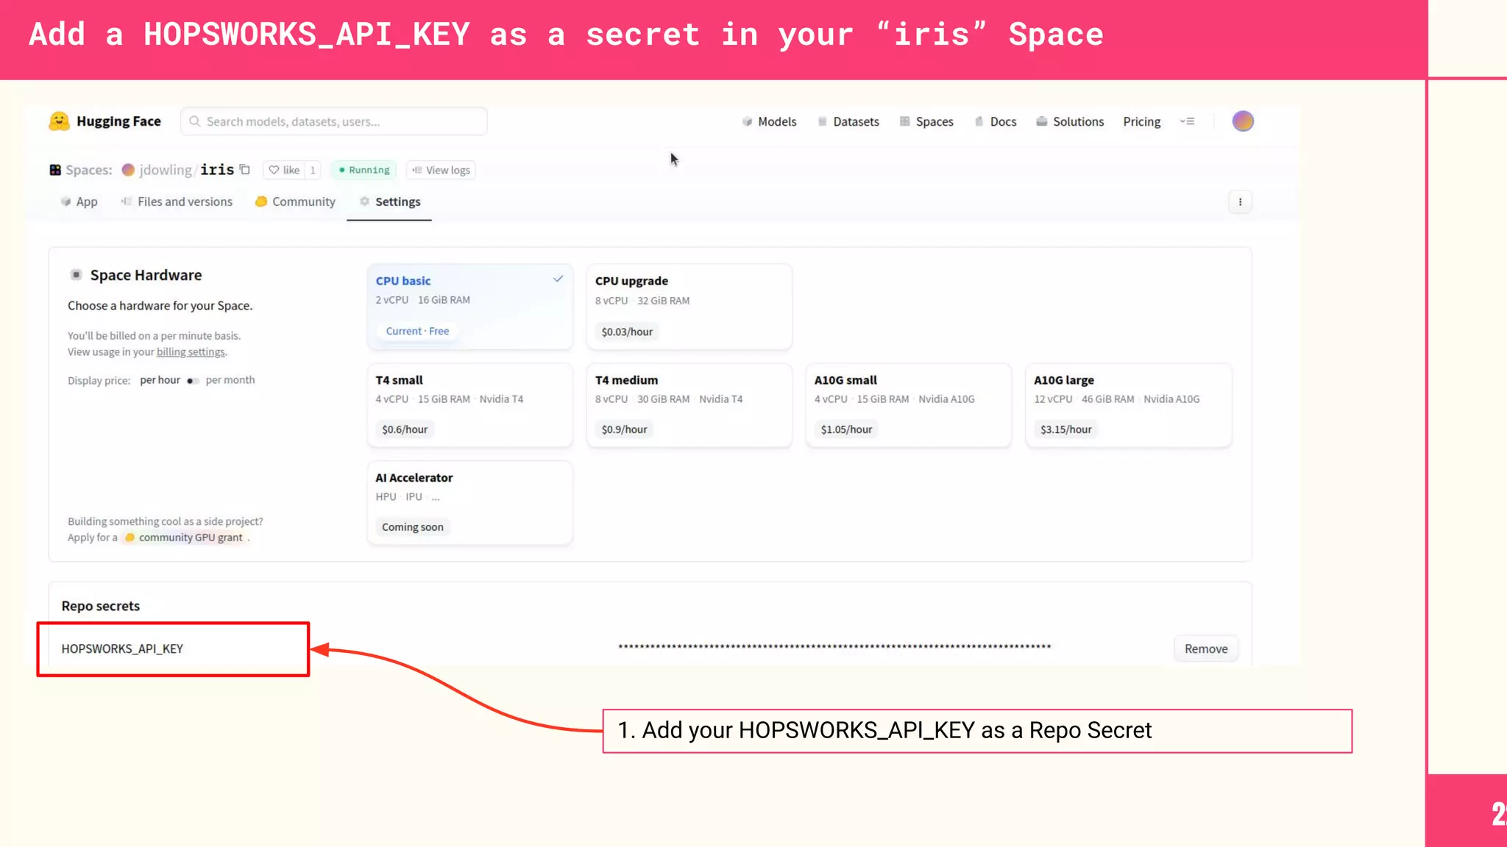Open View logs
The height and width of the screenshot is (847, 1507).
click(x=441, y=170)
